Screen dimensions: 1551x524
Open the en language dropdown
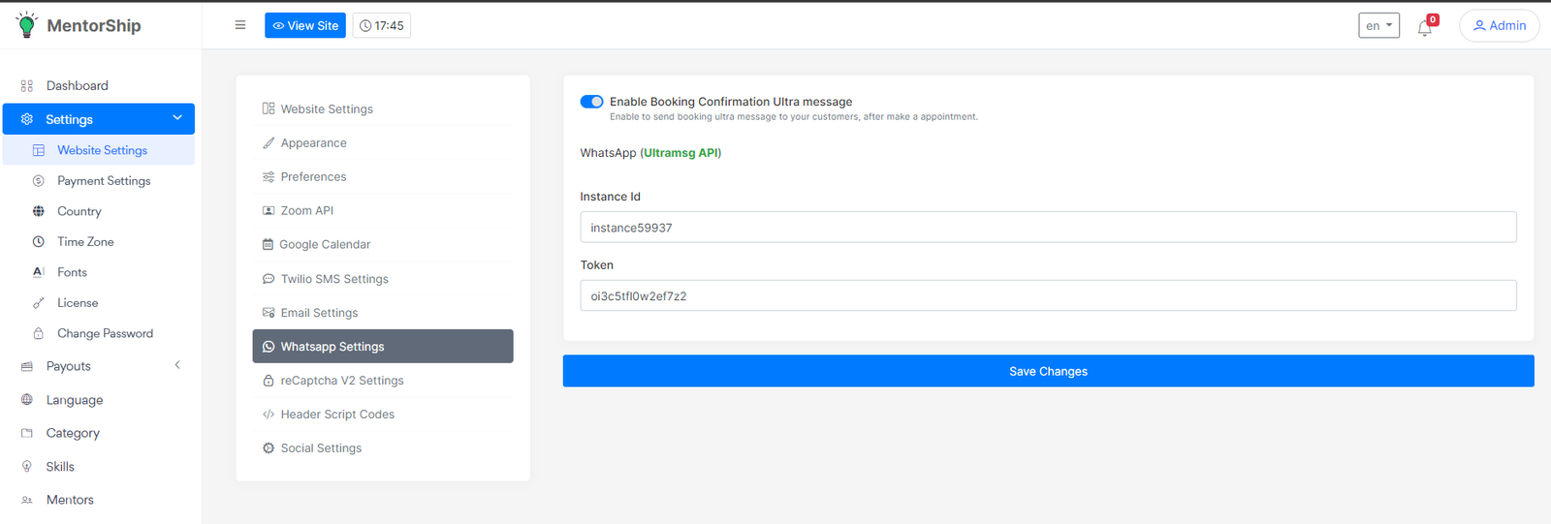tap(1378, 26)
